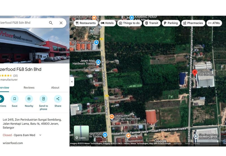Click the Wrizerfood building photo
This screenshot has width=226, height=156.
[34, 45]
